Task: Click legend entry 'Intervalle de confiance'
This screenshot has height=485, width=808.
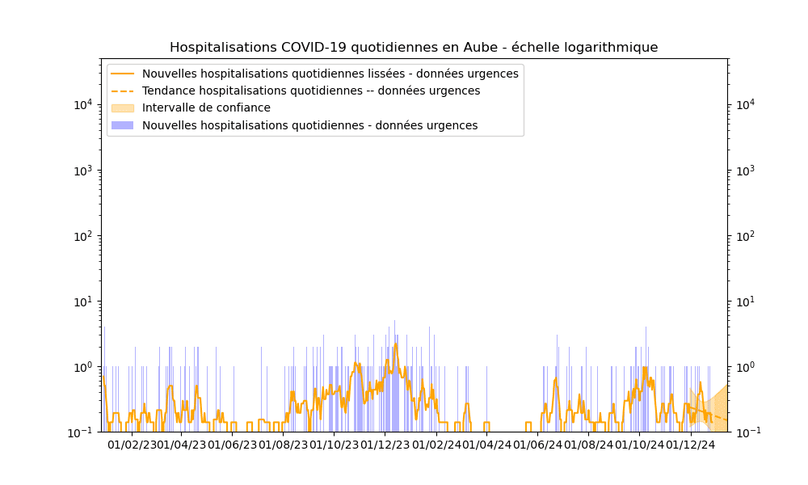Action: pos(206,108)
